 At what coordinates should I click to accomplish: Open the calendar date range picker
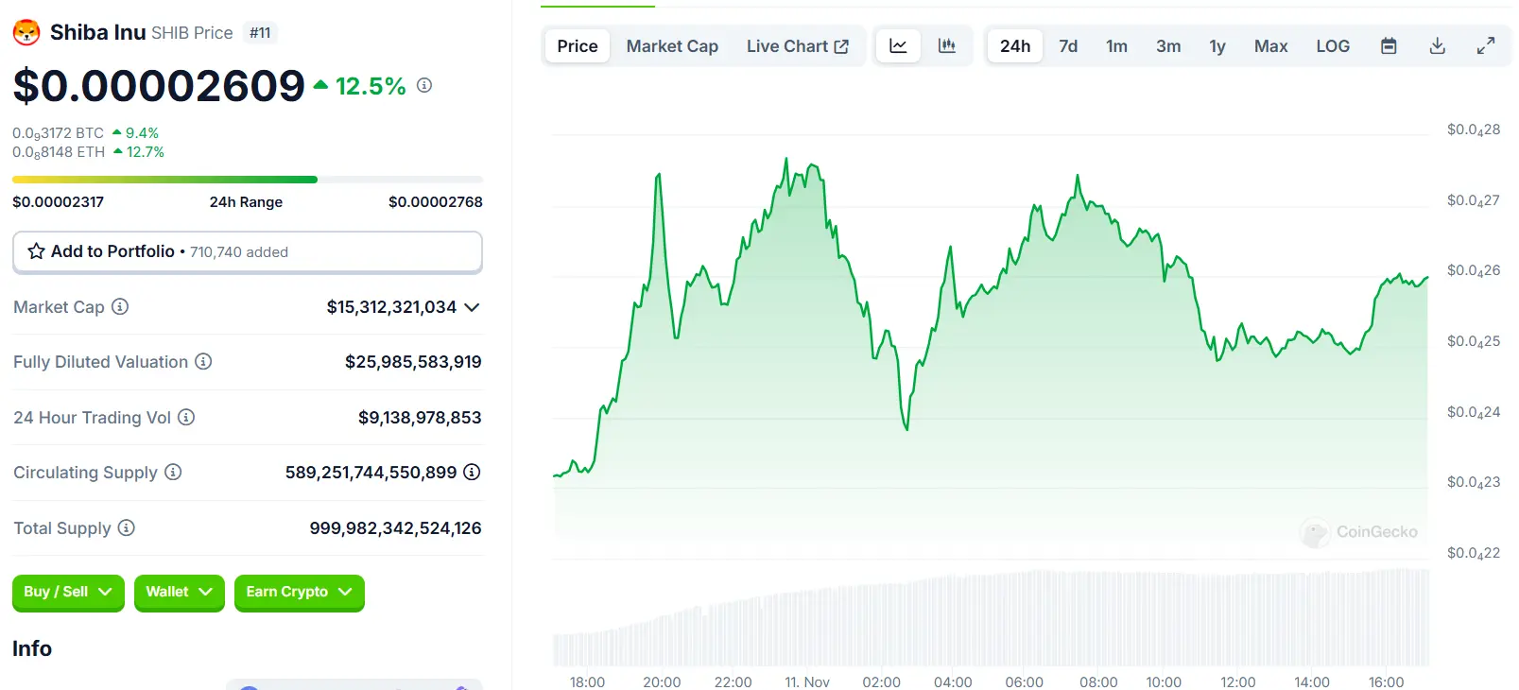click(x=1389, y=45)
